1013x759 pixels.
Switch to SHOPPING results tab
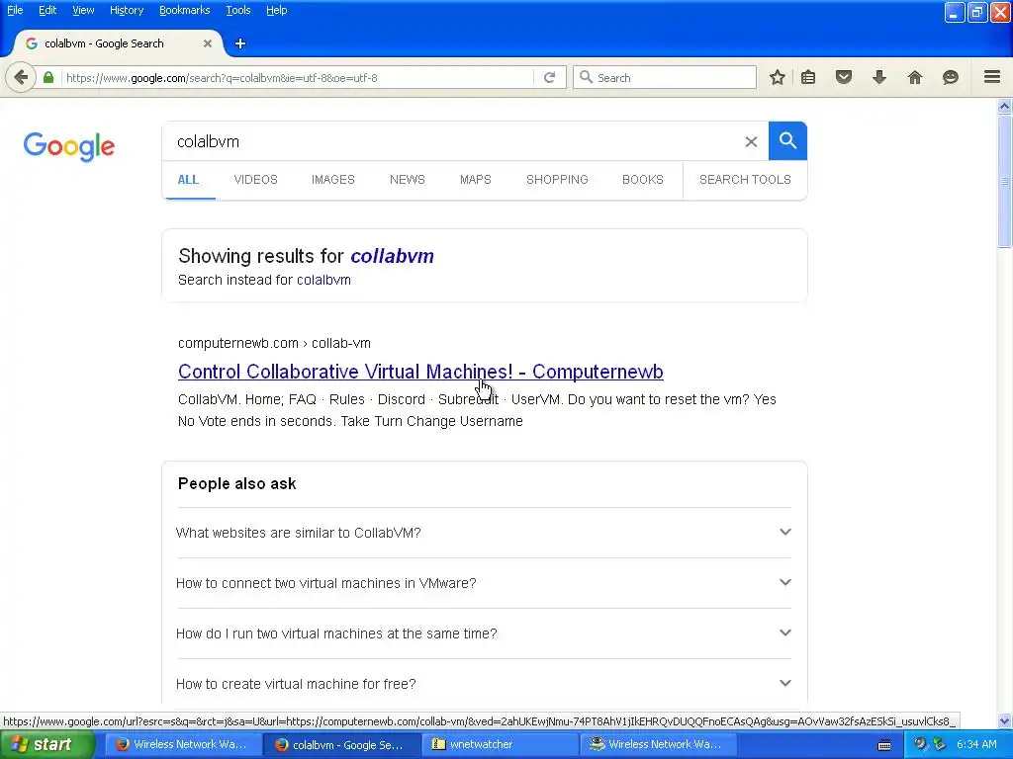pos(557,180)
